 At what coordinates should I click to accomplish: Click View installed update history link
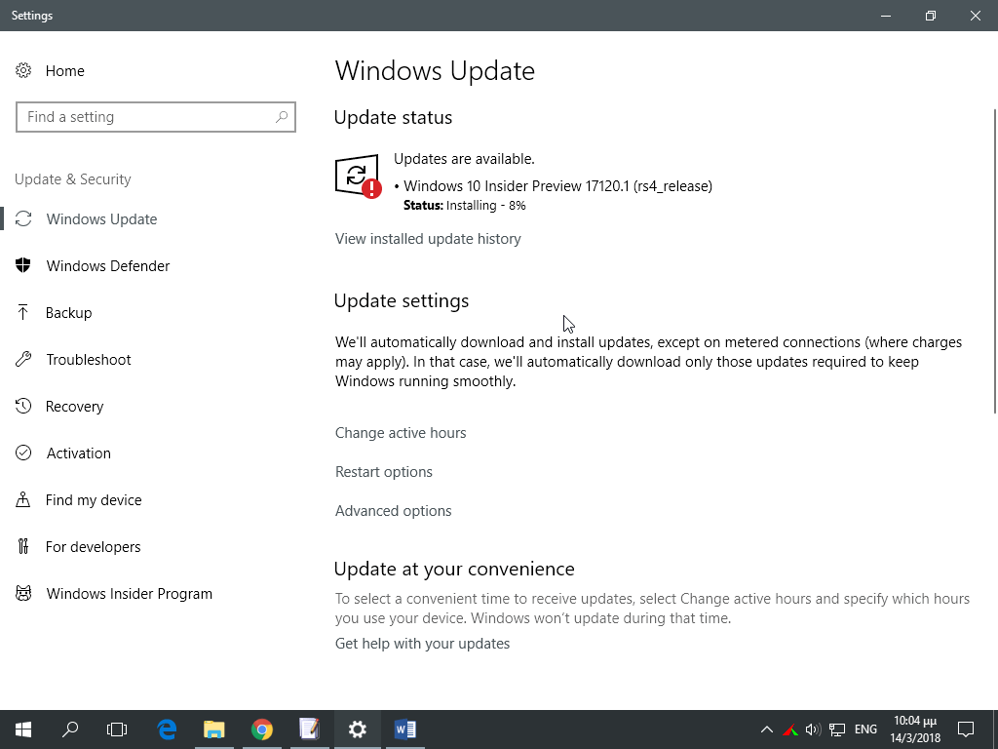click(428, 239)
